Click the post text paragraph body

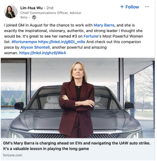pyautogui.click(x=74, y=39)
